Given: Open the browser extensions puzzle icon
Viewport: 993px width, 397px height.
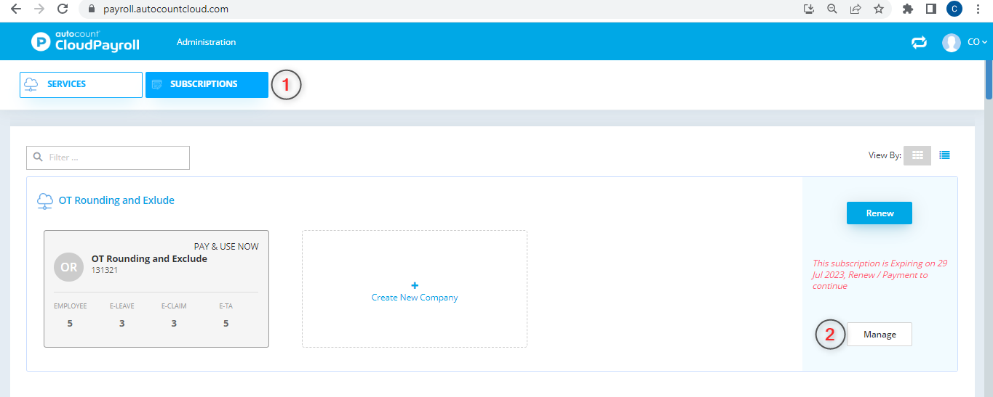Looking at the screenshot, I should 907,9.
